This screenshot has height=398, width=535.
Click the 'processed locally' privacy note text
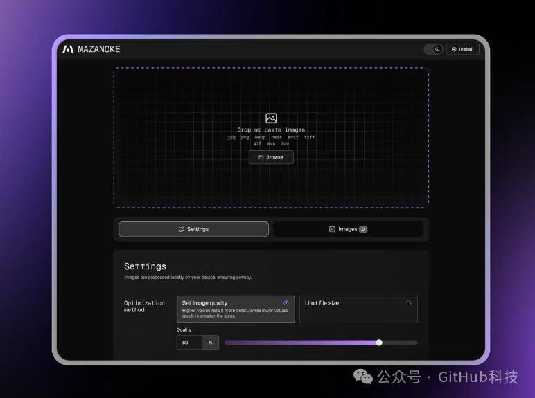[x=188, y=278]
